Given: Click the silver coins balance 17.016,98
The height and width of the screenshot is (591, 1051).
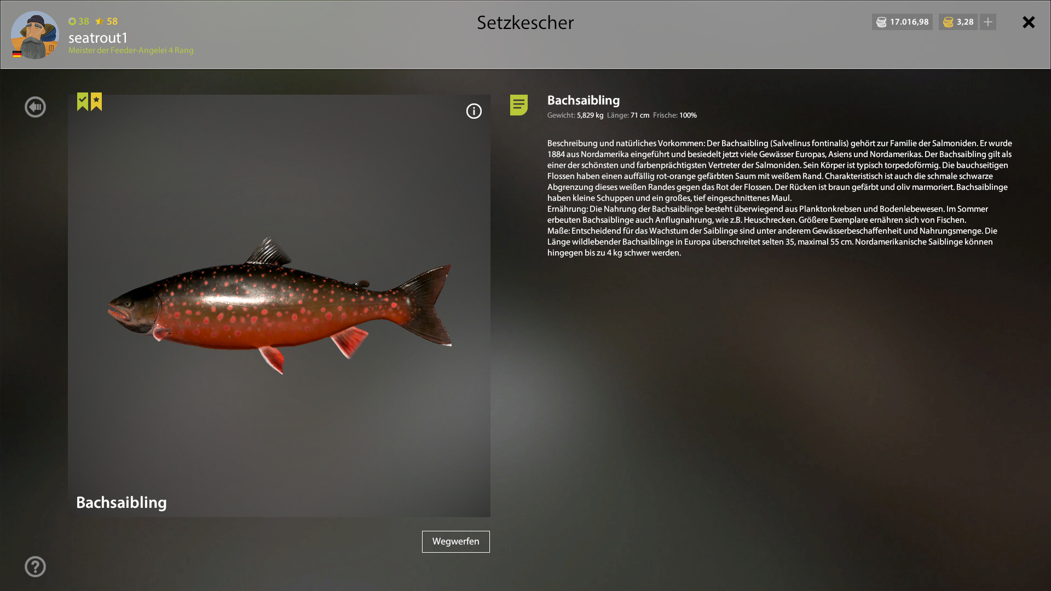Looking at the screenshot, I should [902, 22].
